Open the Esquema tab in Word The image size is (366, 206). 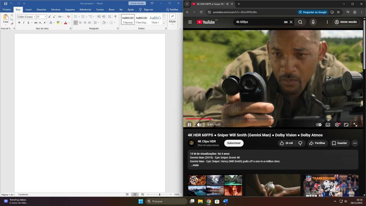click(x=70, y=10)
